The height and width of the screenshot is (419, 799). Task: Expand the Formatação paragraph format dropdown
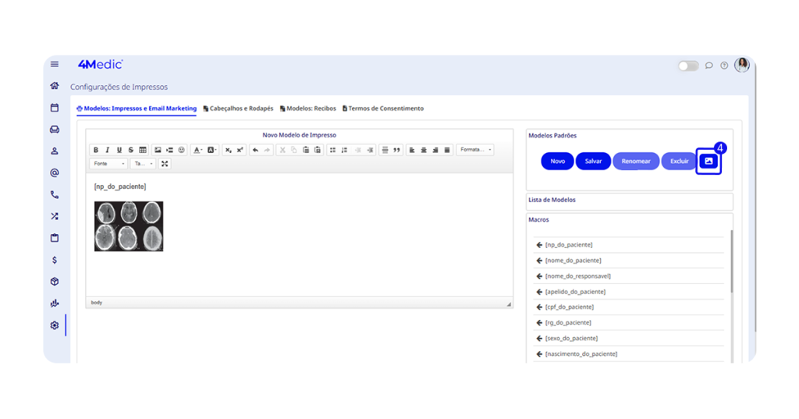coord(474,150)
